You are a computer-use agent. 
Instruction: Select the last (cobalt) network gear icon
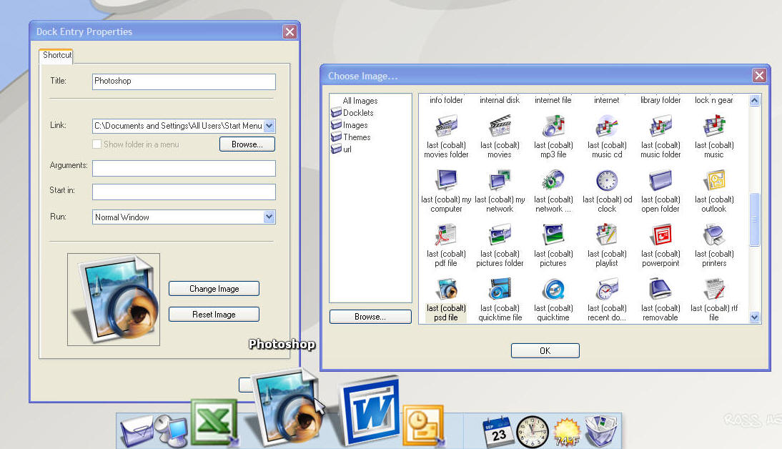[553, 180]
